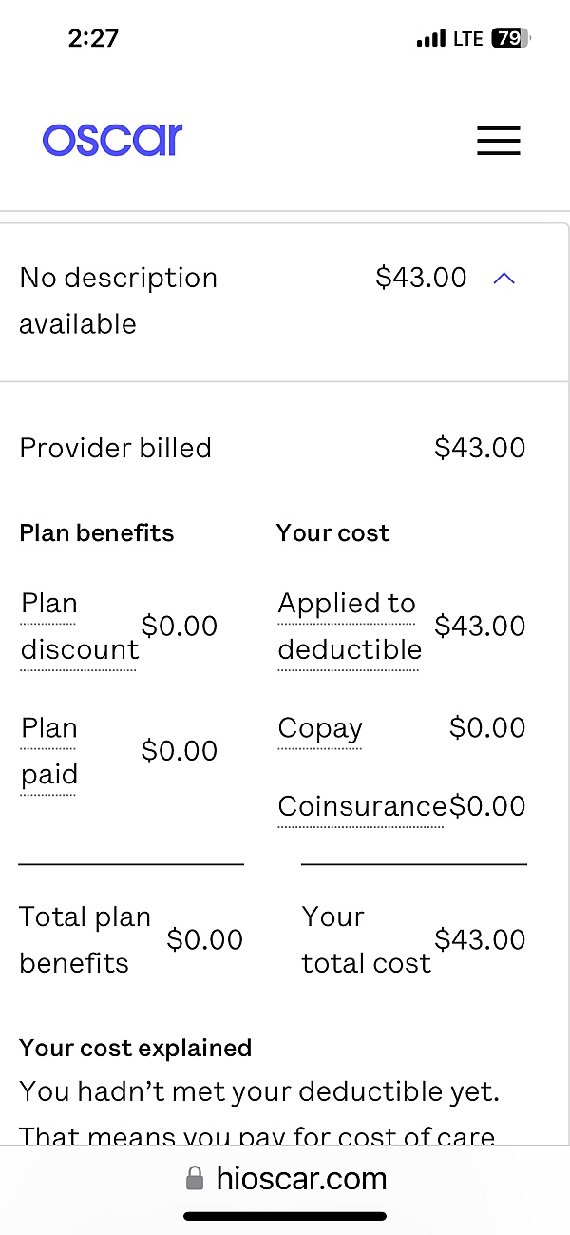
Task: Tap the $43.00 service line amount
Action: coord(421,278)
